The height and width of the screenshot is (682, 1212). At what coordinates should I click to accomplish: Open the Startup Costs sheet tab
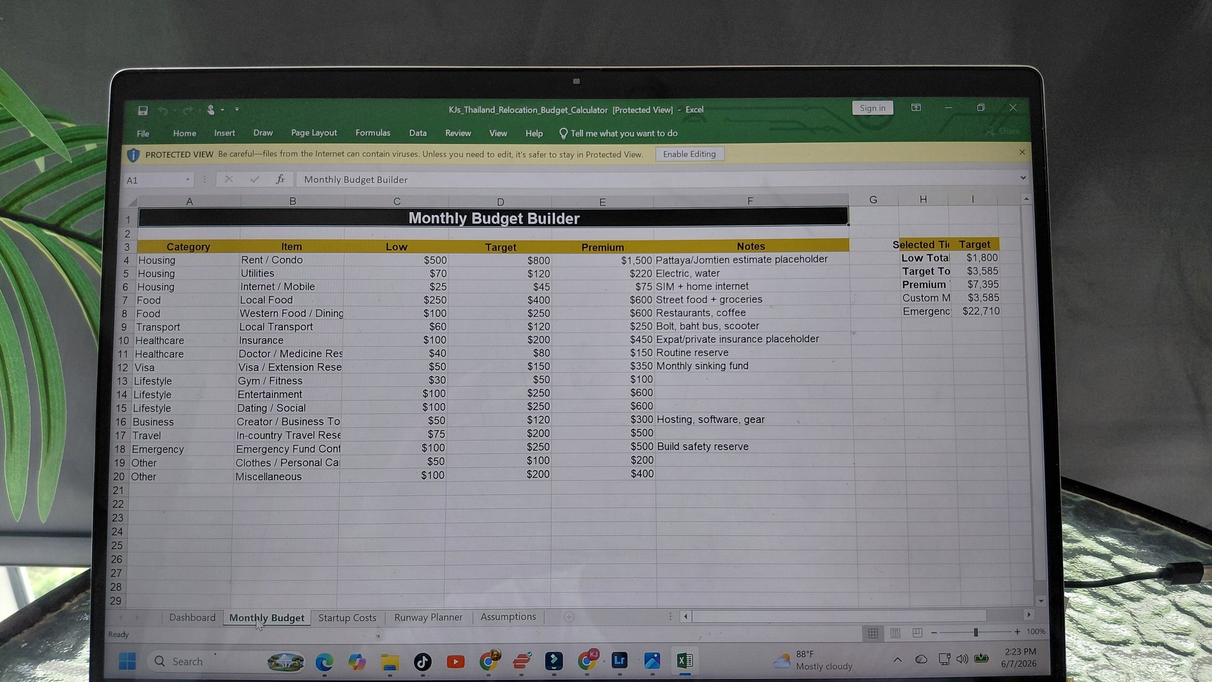click(x=347, y=618)
